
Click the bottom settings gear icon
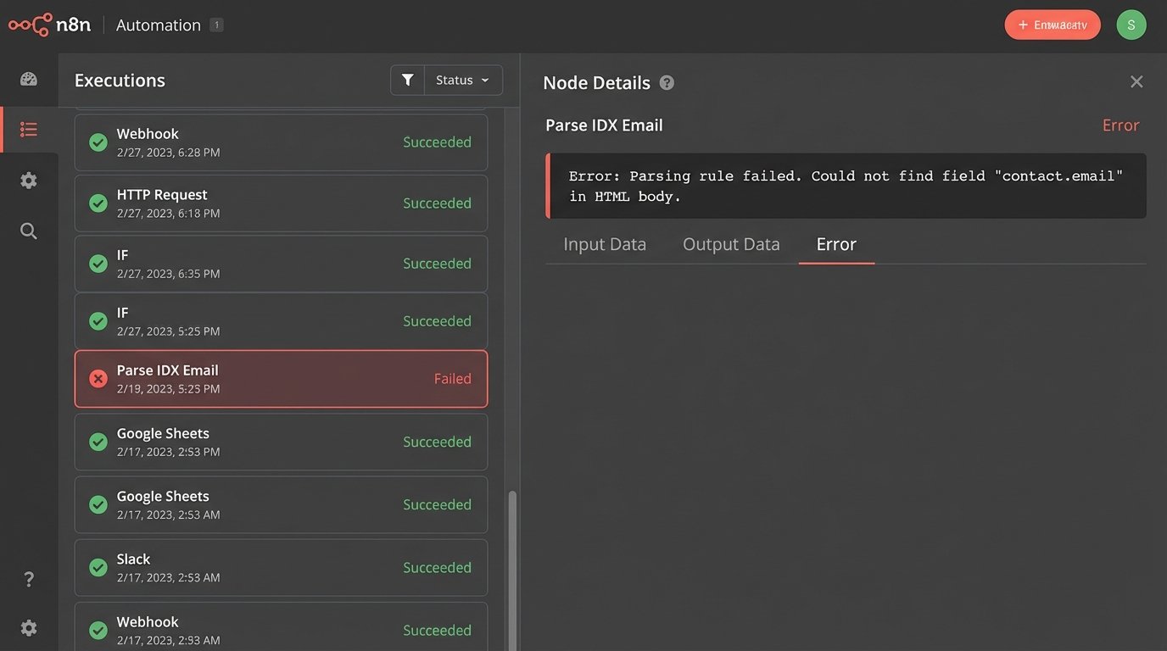click(28, 627)
